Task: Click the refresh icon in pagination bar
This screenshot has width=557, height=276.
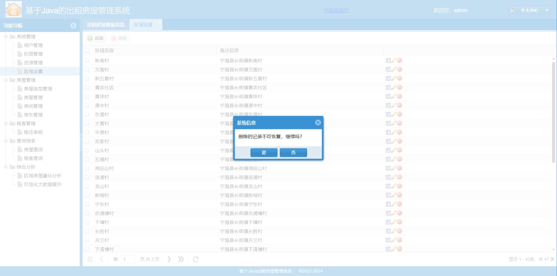Action: click(x=196, y=259)
